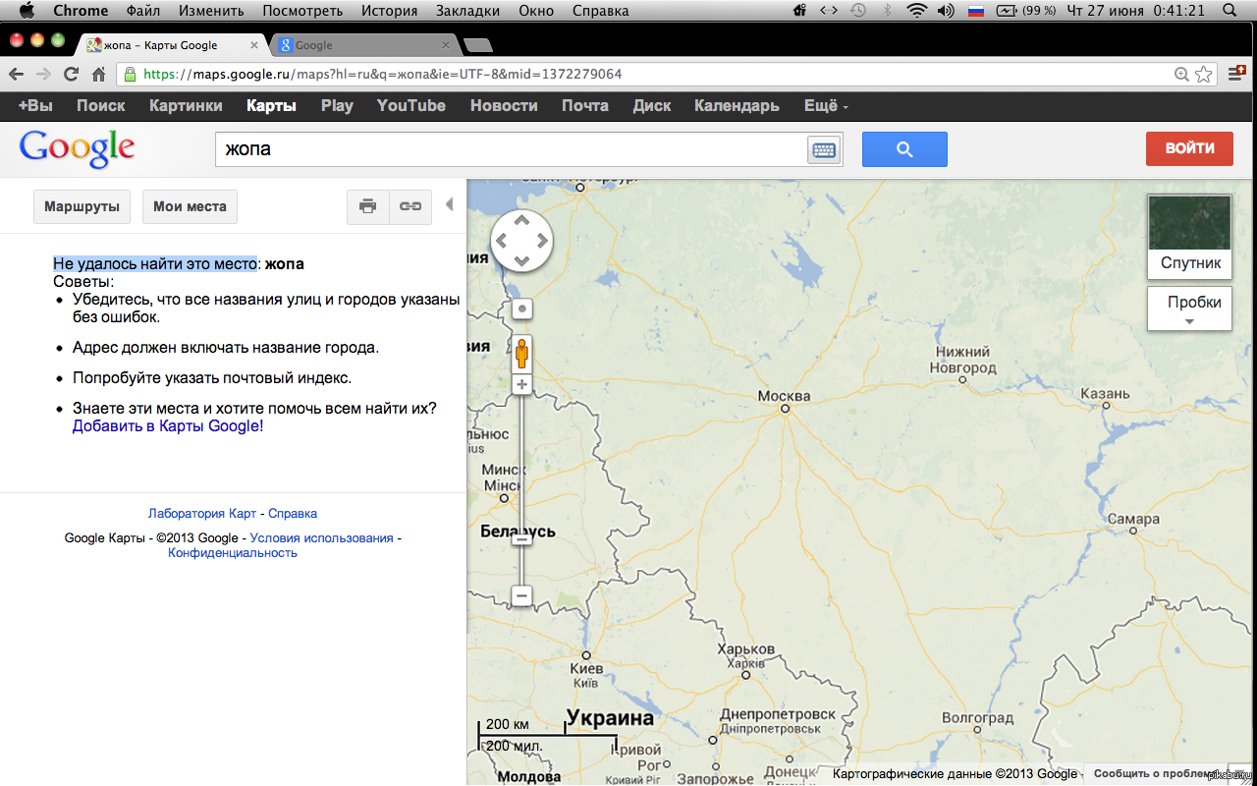Click the volume icon in menu bar
This screenshot has width=1257, height=786.
tap(946, 11)
